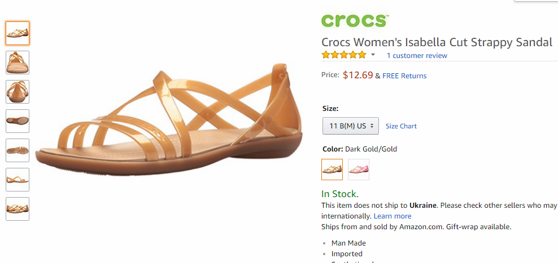Show the heel back-view thumbnail

[18, 92]
